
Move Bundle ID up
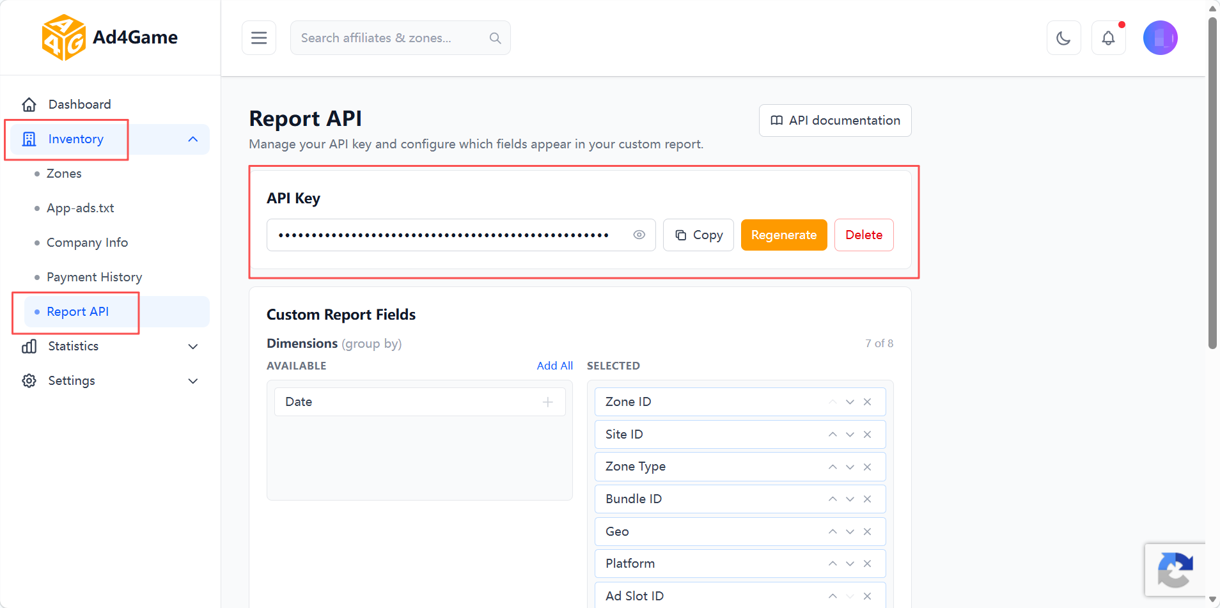pos(833,499)
